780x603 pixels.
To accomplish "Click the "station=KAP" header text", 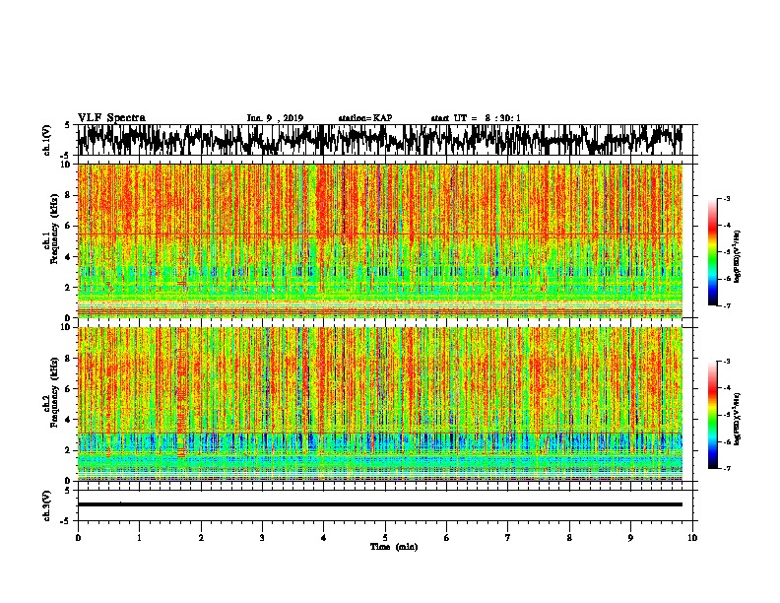I will tap(365, 118).
